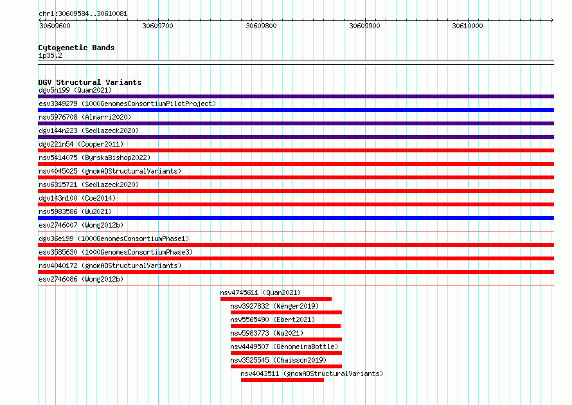Click the red bar under nsv3927832
Screen dimensions: 572x405
point(286,312)
